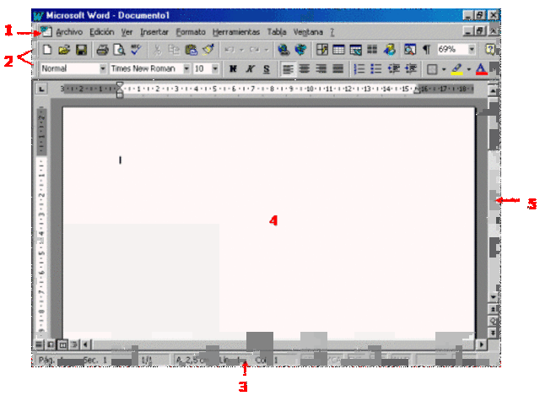Viewport: 540px width, 396px height.
Task: Apply yellow highlight color
Action: (x=456, y=69)
